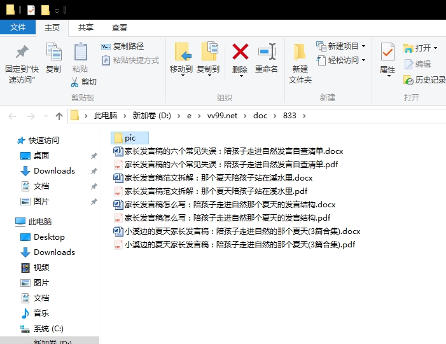Click new folder icon in title bar
Viewport: 446px width, 344px height.
point(45,10)
